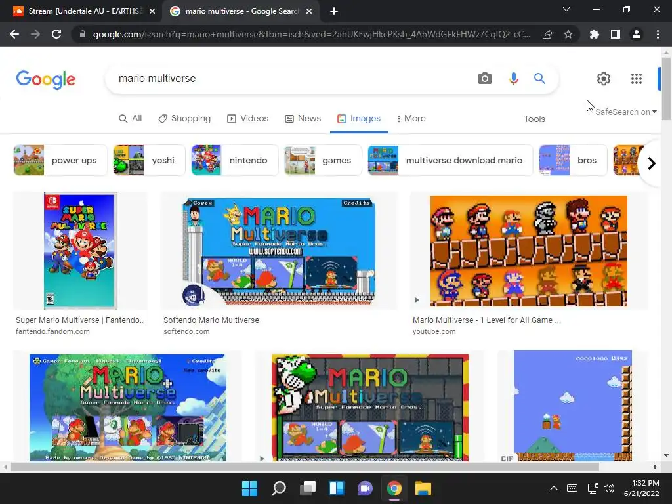672x504 pixels.
Task: Open Chrome three-dot menu
Action: pyautogui.click(x=658, y=34)
